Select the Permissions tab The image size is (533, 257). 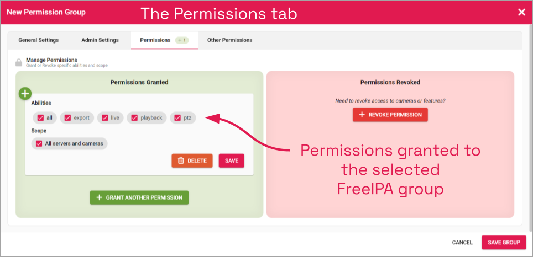pos(155,40)
